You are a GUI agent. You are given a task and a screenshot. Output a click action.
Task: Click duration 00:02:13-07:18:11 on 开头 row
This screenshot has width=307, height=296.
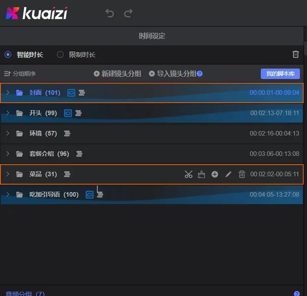275,113
